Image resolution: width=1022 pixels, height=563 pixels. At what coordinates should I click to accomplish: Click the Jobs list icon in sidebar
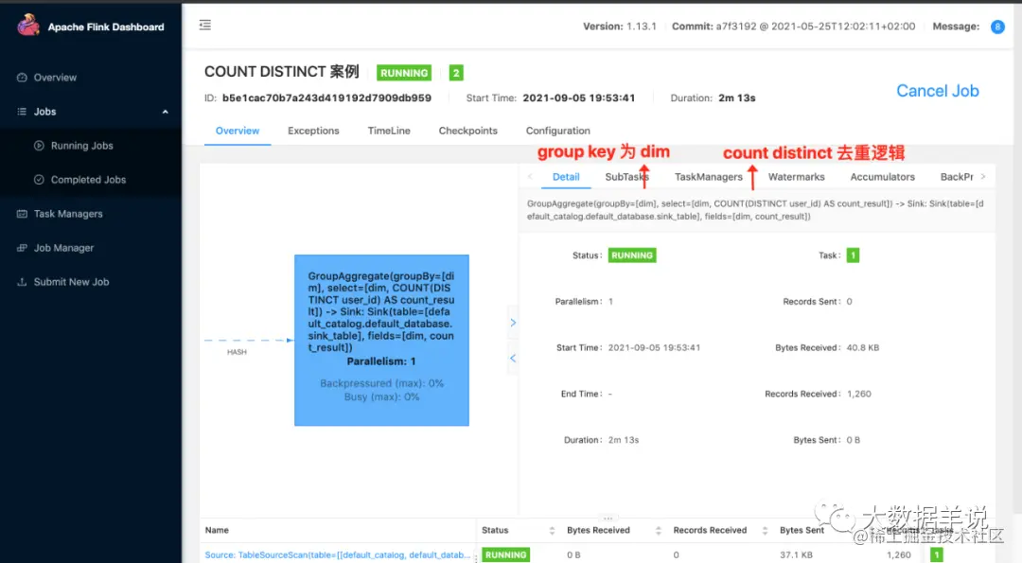pyautogui.click(x=22, y=112)
